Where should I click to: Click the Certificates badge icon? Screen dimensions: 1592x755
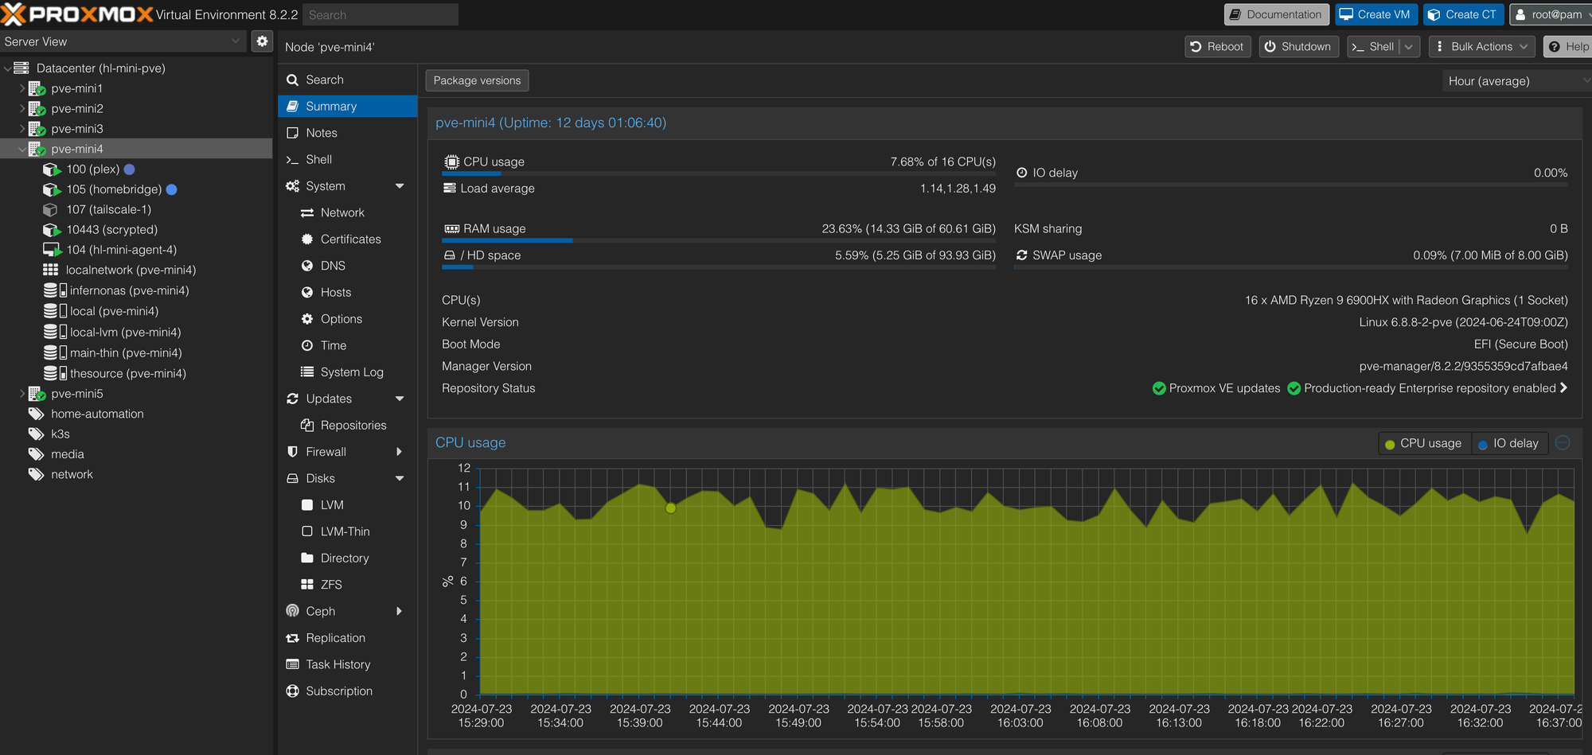coord(307,239)
